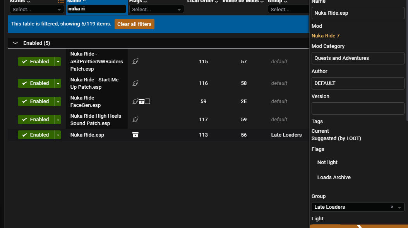Viewport: 408px width, 228px height.
Task: Click mod index value 2E
Action: [x=243, y=101]
